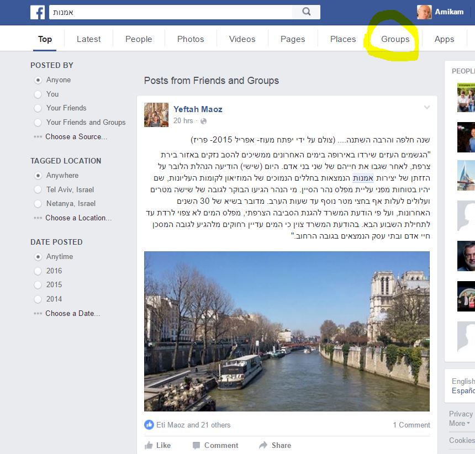Open the post options chevron menu
The width and height of the screenshot is (475, 454).
pyautogui.click(x=426, y=108)
